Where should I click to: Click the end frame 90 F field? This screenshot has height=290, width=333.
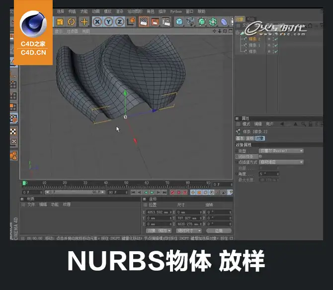(117, 193)
